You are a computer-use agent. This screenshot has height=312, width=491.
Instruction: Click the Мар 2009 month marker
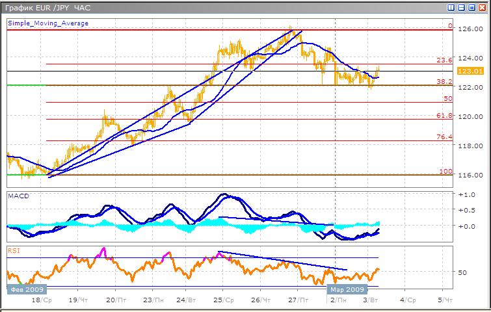[346, 291]
